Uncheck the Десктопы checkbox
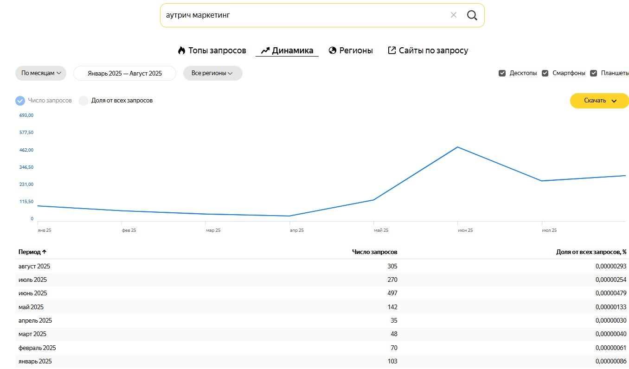The image size is (629, 369). tap(502, 73)
